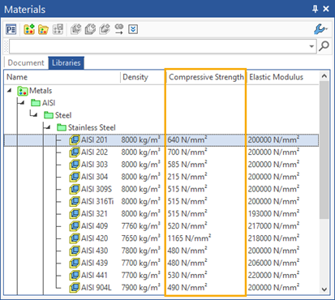Click the 7900 kg/m³ density cell
The height and width of the screenshot is (300, 335).
[x=140, y=287]
